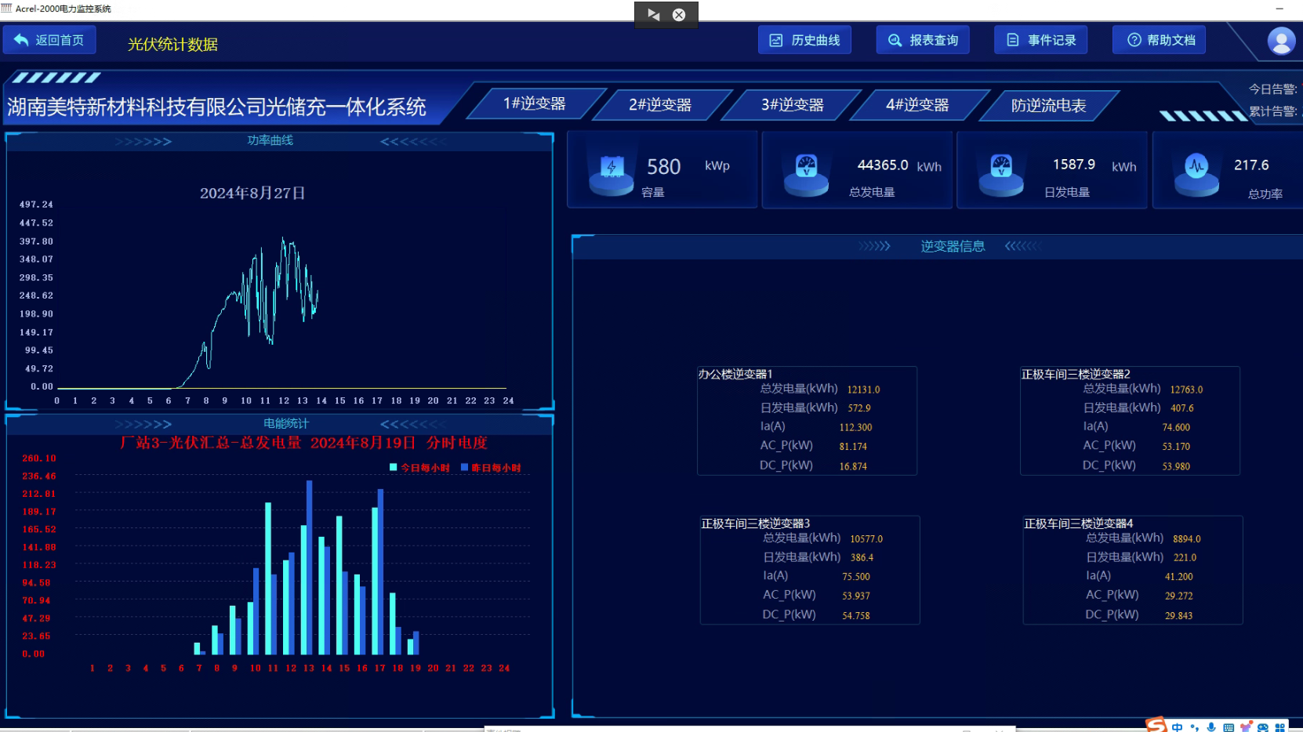Click the Sogou input method S logo
The height and width of the screenshot is (732, 1303).
1156,725
